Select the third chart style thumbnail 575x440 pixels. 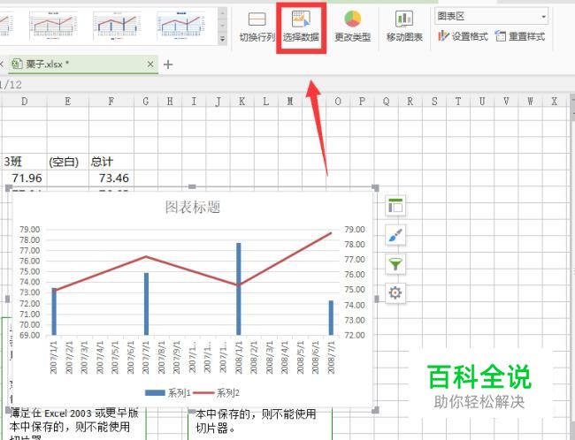point(117,26)
